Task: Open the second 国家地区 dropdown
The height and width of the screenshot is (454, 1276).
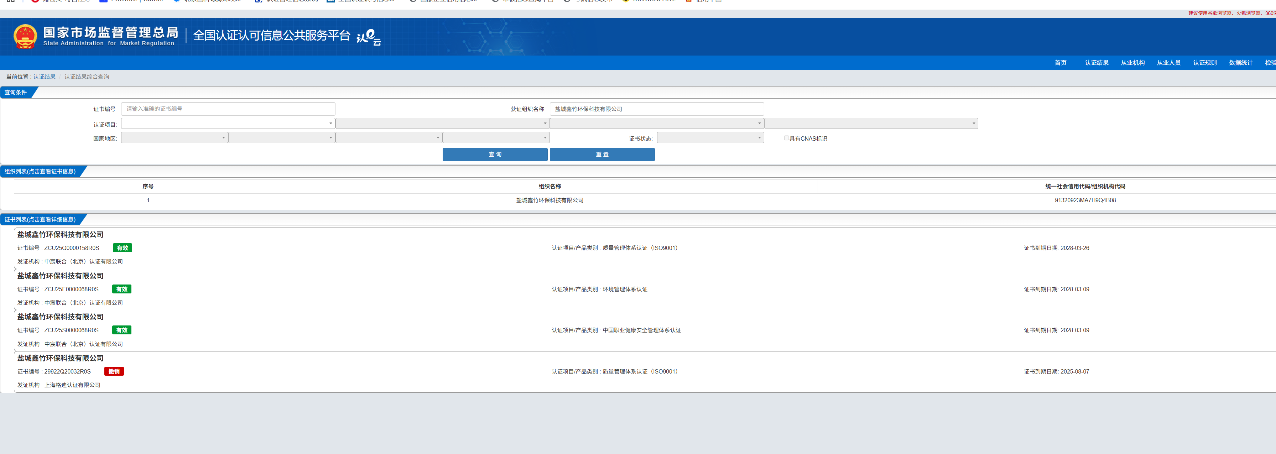Action: point(281,138)
